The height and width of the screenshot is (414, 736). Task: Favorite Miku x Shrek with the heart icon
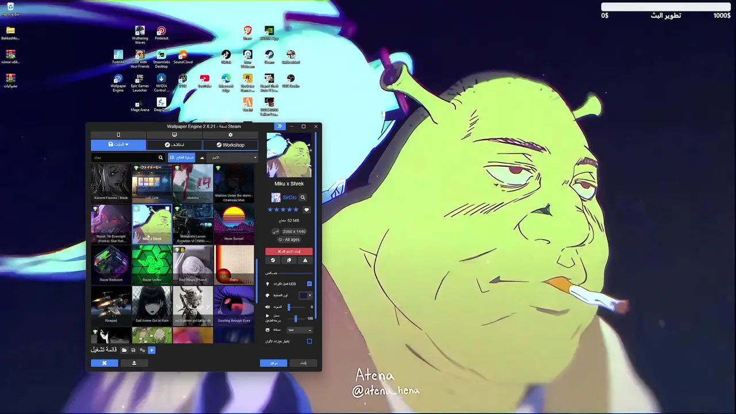click(x=306, y=210)
